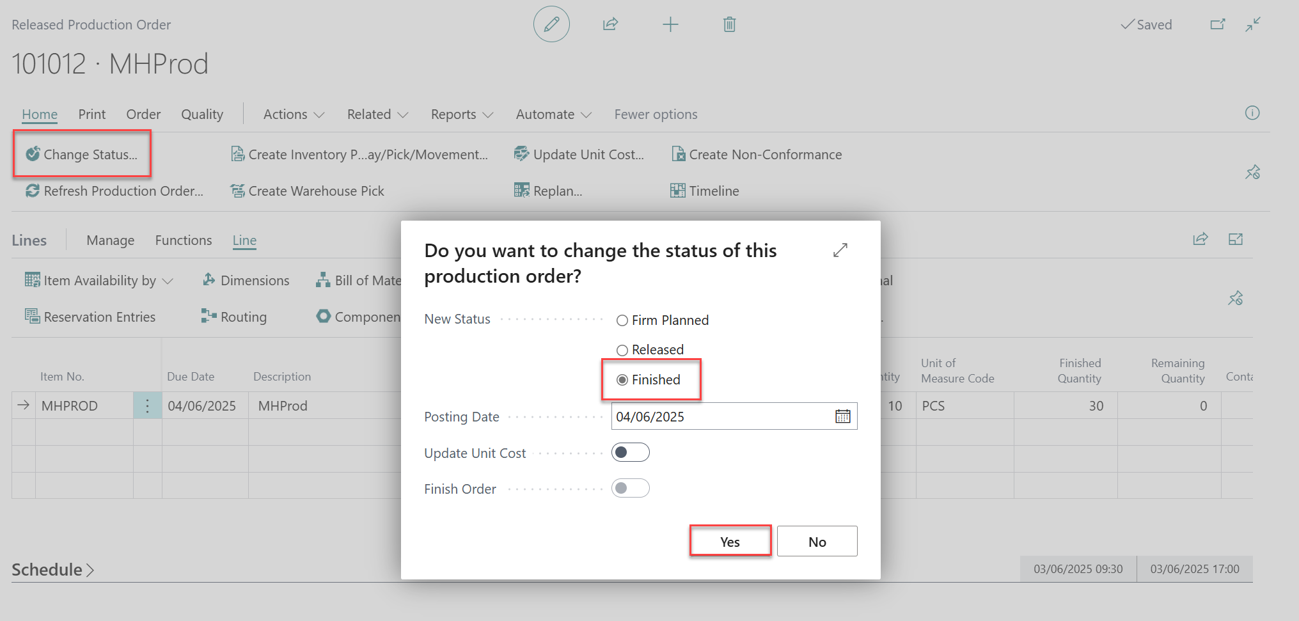Select the Released status radio button
Screen dimensions: 1299x621
pyautogui.click(x=622, y=350)
